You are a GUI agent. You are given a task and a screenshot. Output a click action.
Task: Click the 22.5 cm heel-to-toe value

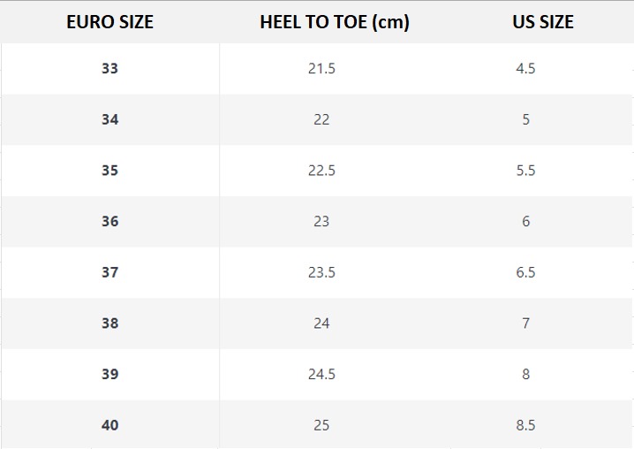pos(321,171)
